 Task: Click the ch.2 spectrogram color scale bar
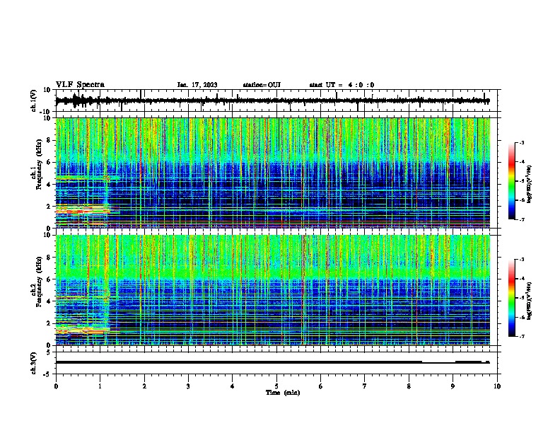pyautogui.click(x=512, y=298)
